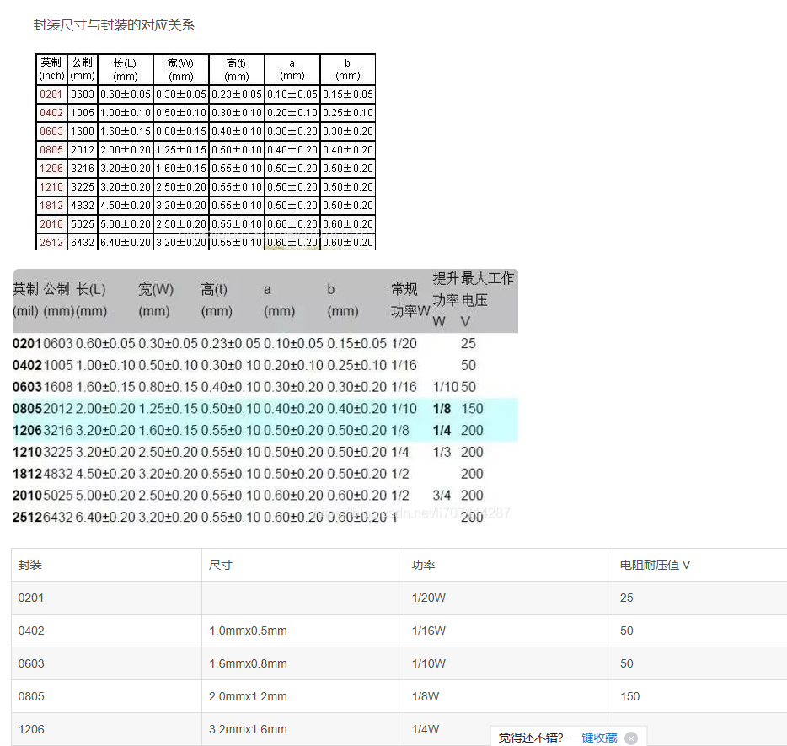The width and height of the screenshot is (787, 746).
Task: Click 0805 in the bottom package table
Action: click(31, 696)
